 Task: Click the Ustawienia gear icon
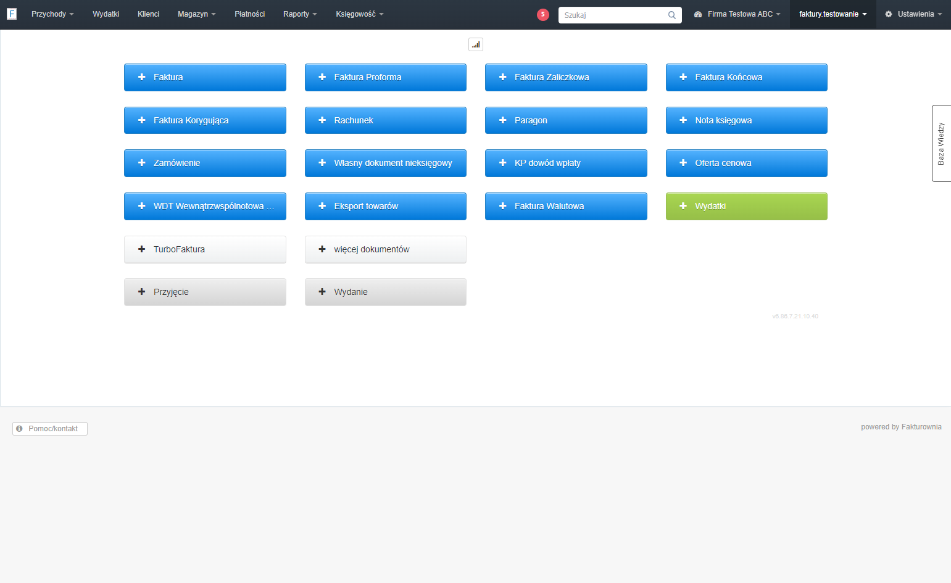pos(889,14)
